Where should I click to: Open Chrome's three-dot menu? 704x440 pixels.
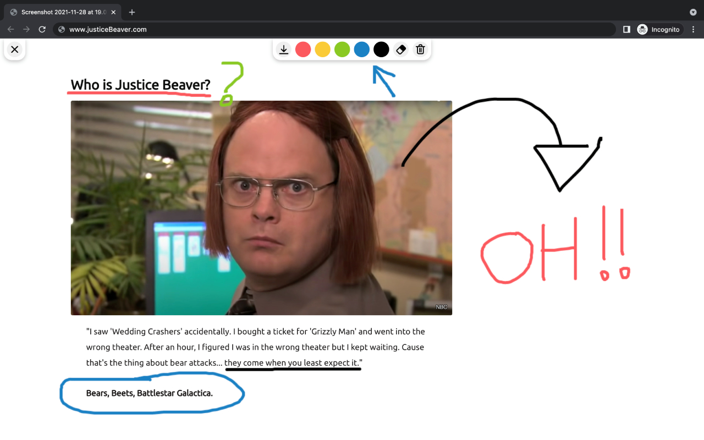pyautogui.click(x=694, y=29)
